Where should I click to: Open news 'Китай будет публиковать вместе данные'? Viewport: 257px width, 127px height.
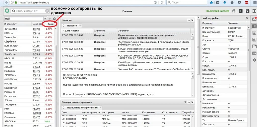tap(125, 64)
